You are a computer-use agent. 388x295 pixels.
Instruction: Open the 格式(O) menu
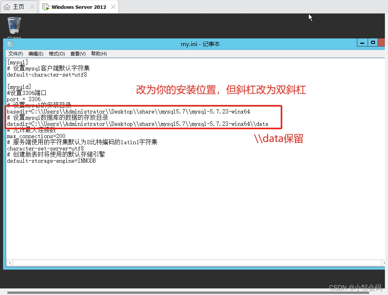click(x=57, y=54)
